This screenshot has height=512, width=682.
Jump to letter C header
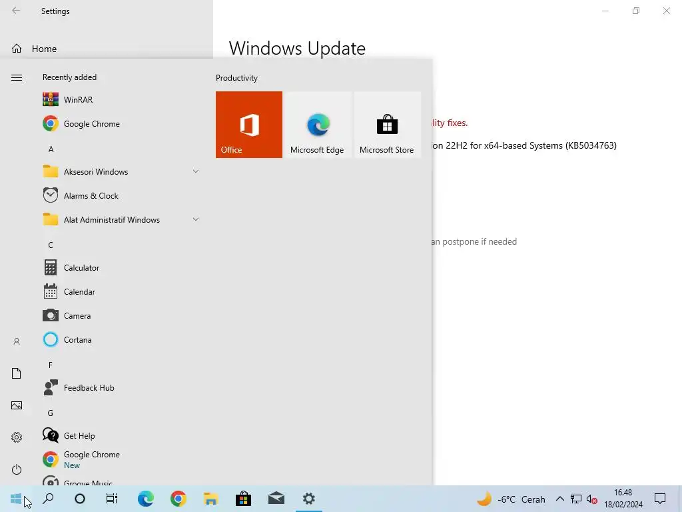[x=51, y=245]
